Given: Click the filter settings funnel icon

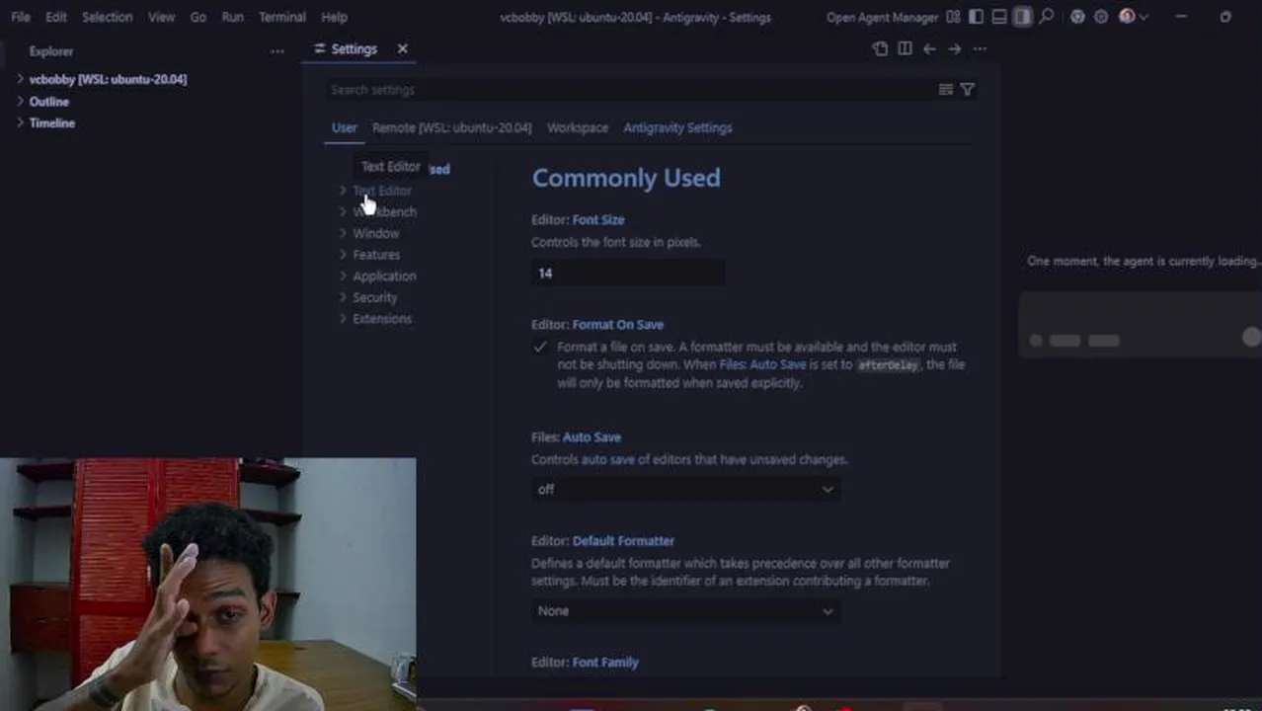Looking at the screenshot, I should pos(968,90).
